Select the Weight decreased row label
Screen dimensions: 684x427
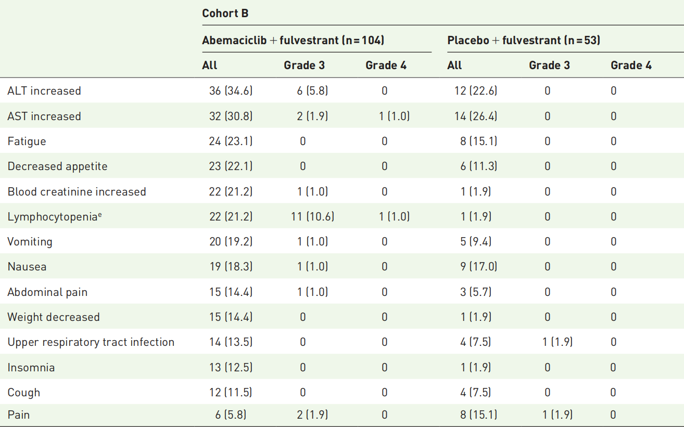(53, 317)
